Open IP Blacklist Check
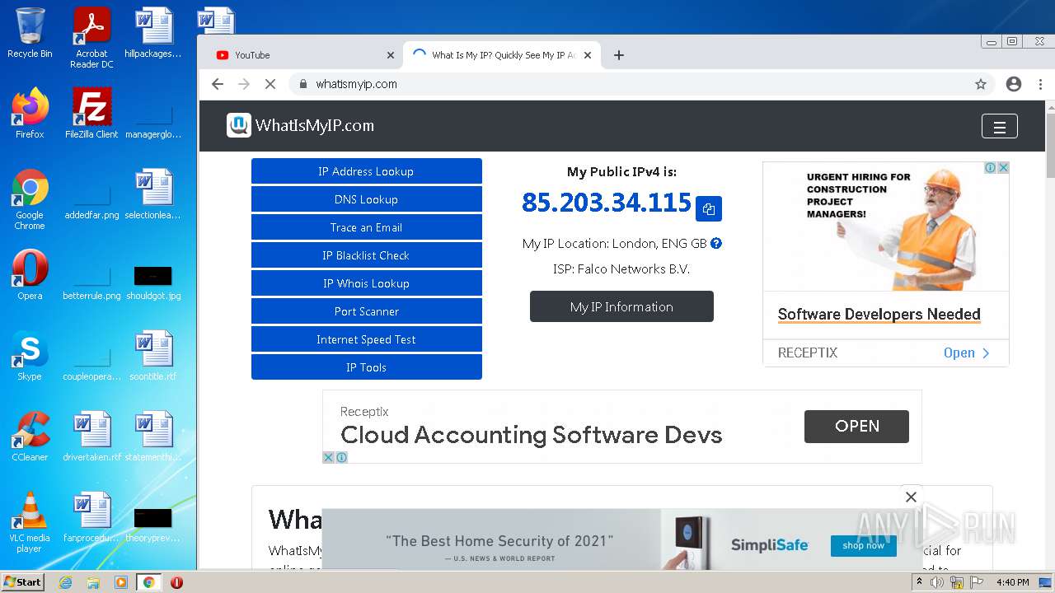 pos(367,255)
